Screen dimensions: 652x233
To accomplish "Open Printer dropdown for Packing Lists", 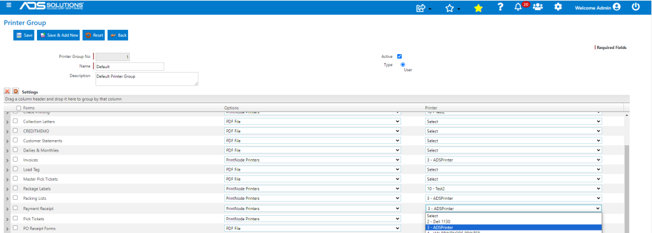I will pyautogui.click(x=514, y=198).
